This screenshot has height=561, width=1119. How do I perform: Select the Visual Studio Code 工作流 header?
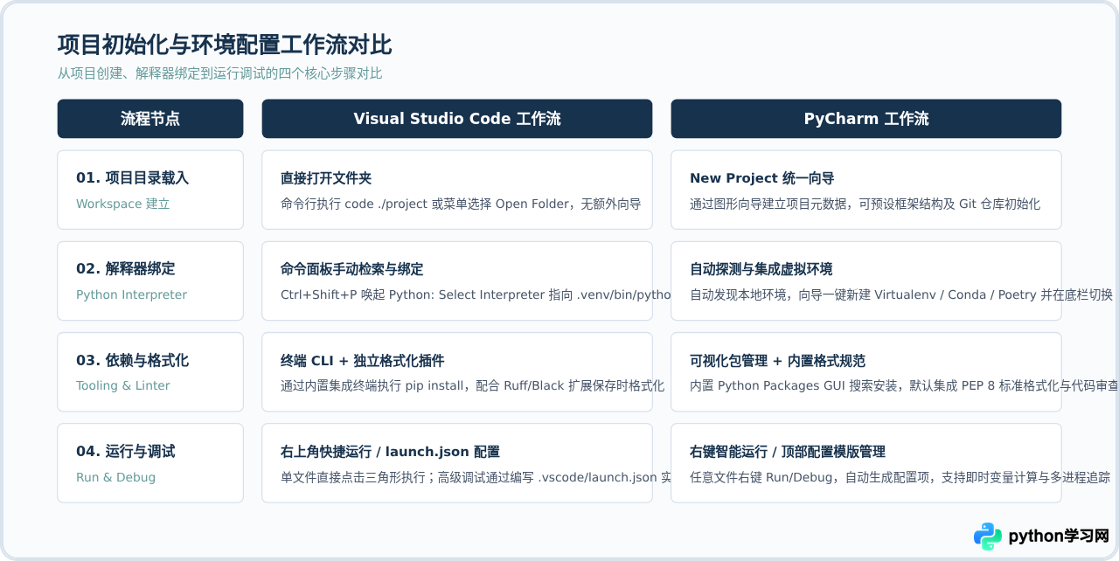pyautogui.click(x=457, y=119)
